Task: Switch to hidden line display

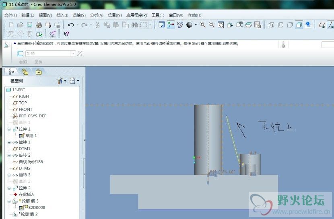Action: [x=280, y=25]
